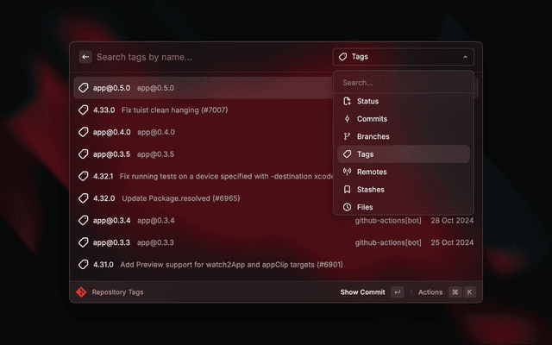This screenshot has width=552, height=345.
Task: Click the Remotes broadcast icon
Action: [347, 172]
